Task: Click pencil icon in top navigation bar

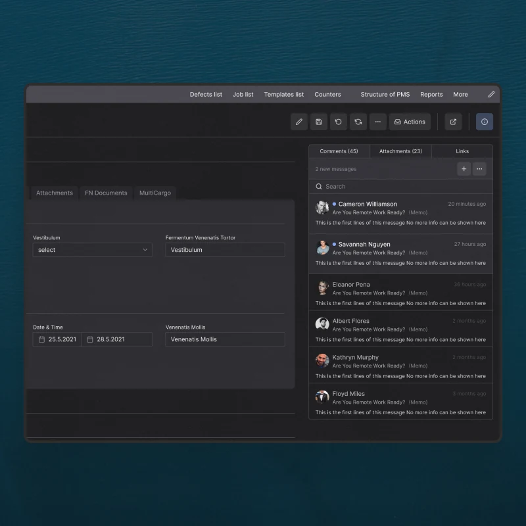Action: pyautogui.click(x=491, y=95)
